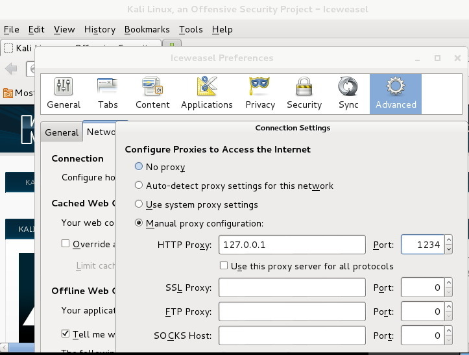Increase the SSL Proxy port value
The image size is (469, 355).
pyautogui.click(x=448, y=282)
